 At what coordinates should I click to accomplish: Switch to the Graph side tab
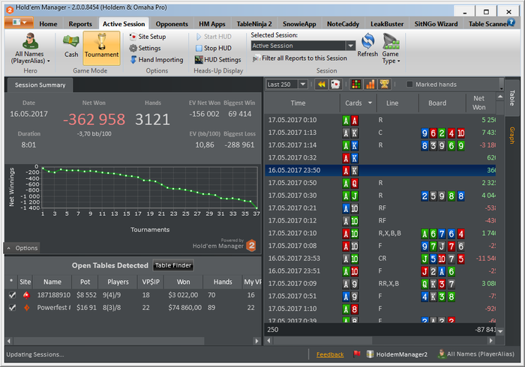point(512,136)
